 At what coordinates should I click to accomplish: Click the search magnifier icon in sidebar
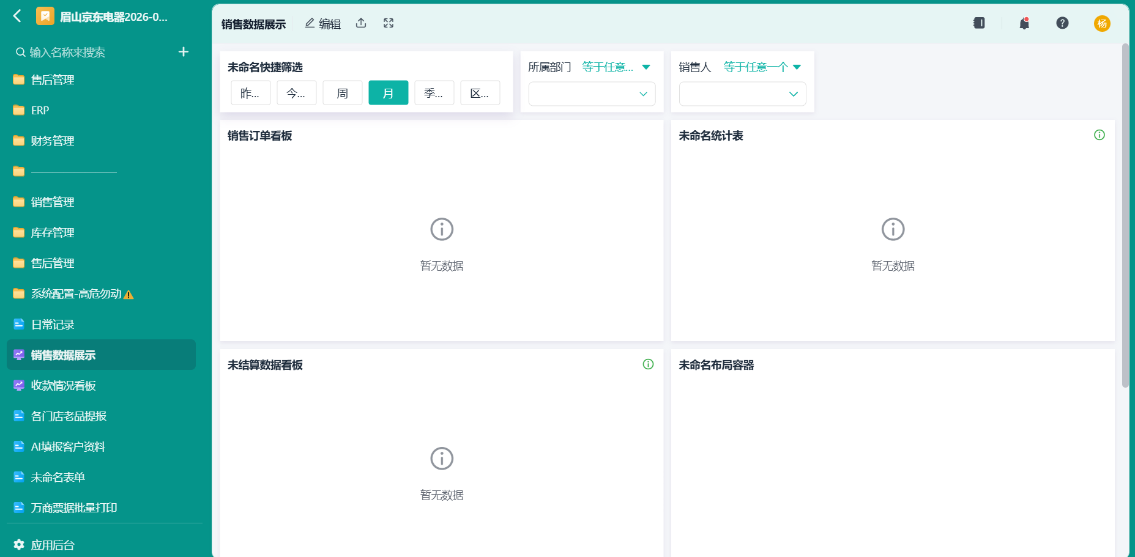(21, 52)
